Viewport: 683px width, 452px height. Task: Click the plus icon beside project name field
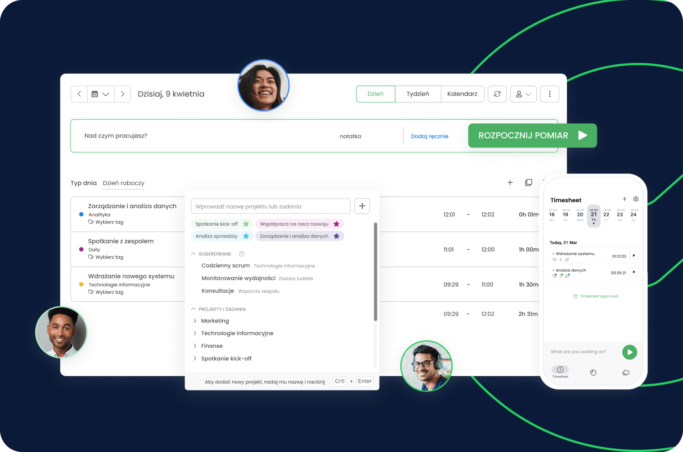pos(362,206)
